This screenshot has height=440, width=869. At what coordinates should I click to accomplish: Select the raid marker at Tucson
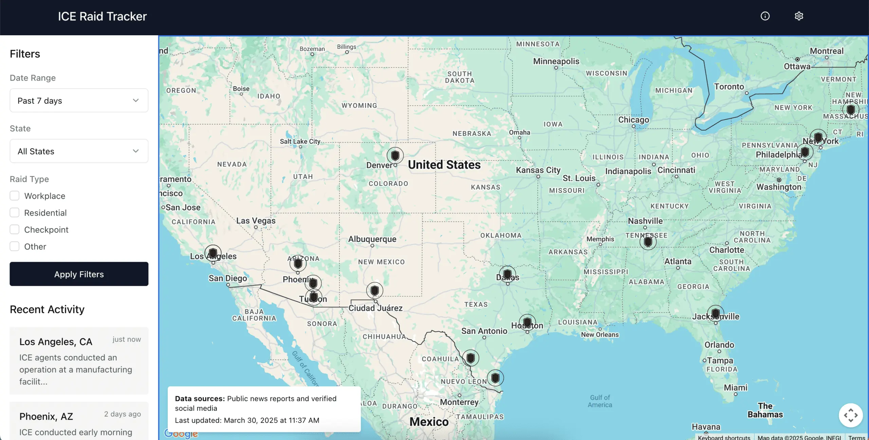point(314,297)
